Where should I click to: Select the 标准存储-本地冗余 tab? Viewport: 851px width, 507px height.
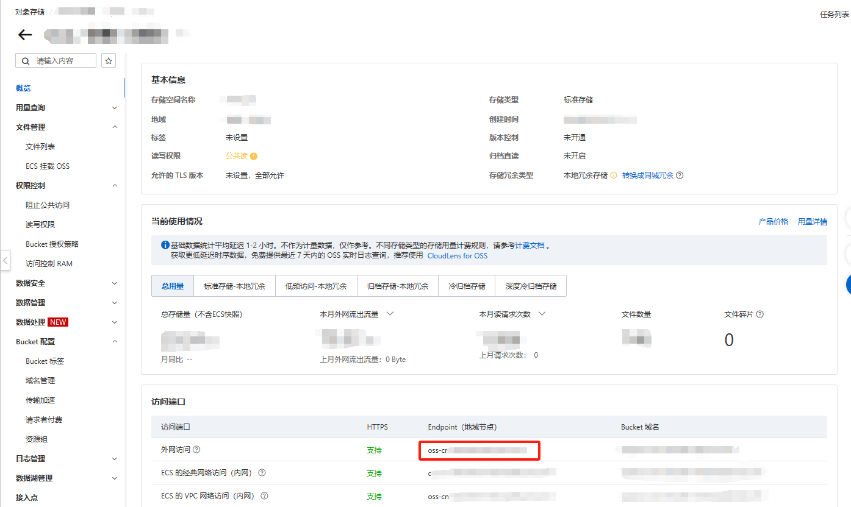(235, 286)
